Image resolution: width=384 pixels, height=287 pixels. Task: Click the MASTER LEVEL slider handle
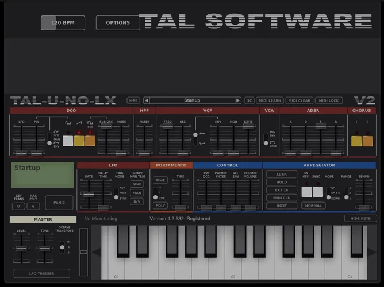21,249
